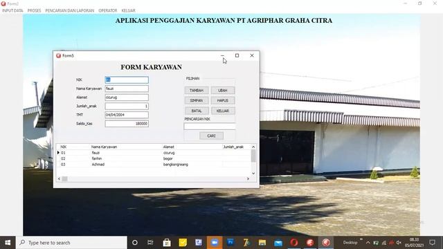Image resolution: width=443 pixels, height=249 pixels.
Task: Open the Zoom taskbar icon
Action: (215, 243)
